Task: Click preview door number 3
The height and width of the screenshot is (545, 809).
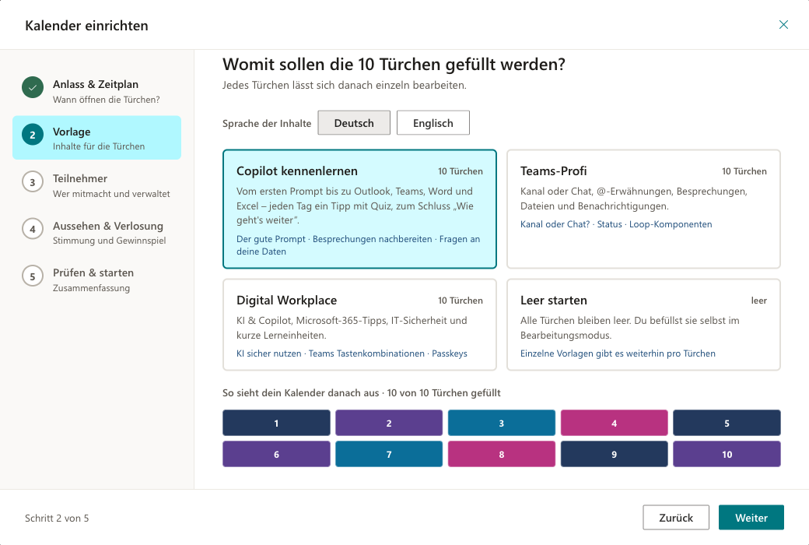Action: pyautogui.click(x=502, y=423)
